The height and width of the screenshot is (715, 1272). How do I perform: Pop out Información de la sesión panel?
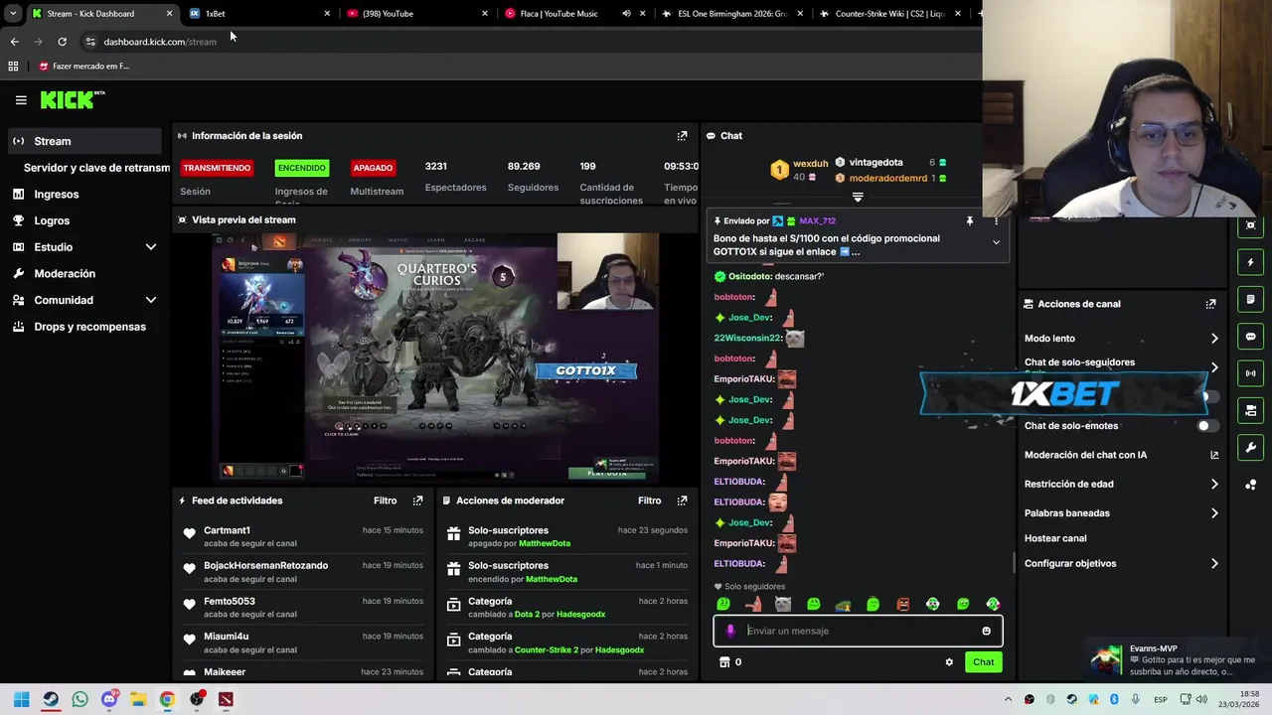point(682,136)
